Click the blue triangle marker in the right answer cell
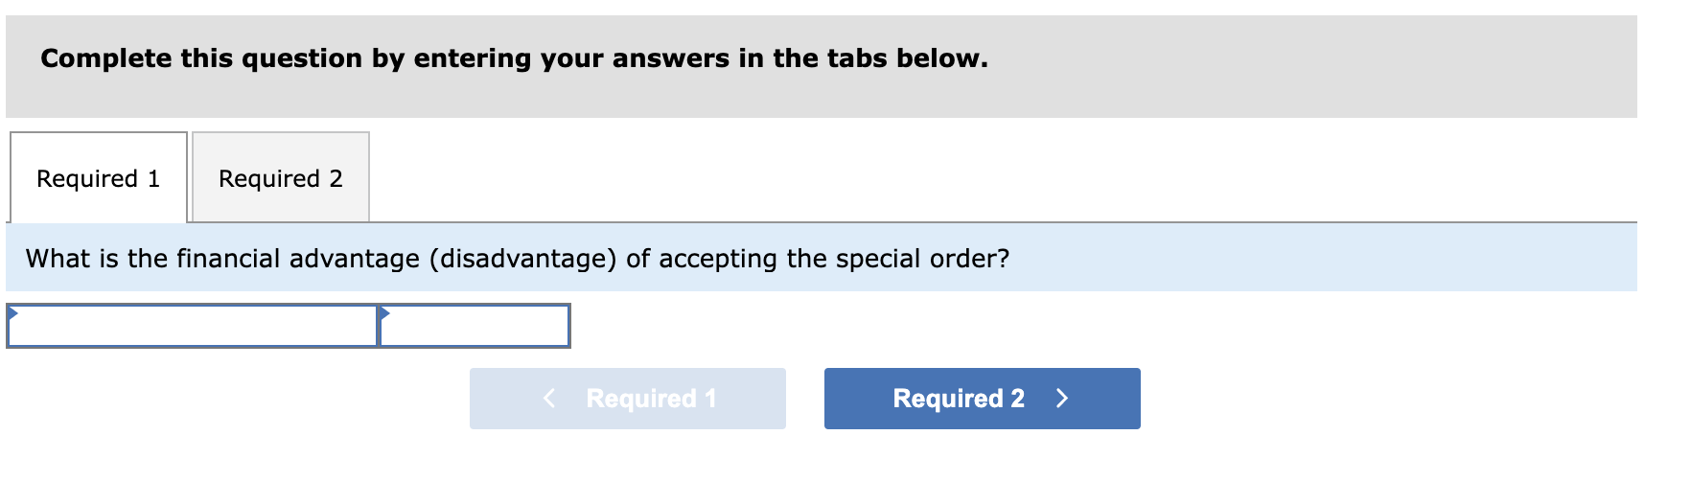This screenshot has height=481, width=1691. pyautogui.click(x=384, y=312)
